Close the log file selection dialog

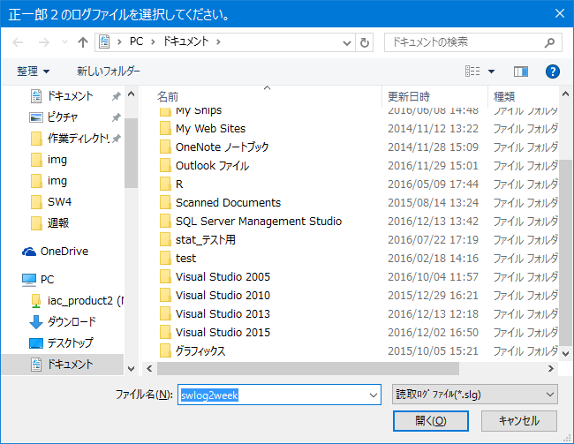coord(559,13)
